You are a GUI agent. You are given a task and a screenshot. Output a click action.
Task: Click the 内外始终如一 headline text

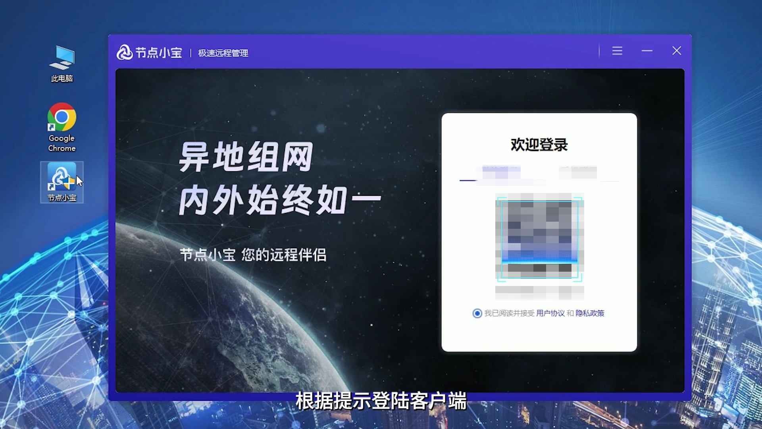click(280, 200)
